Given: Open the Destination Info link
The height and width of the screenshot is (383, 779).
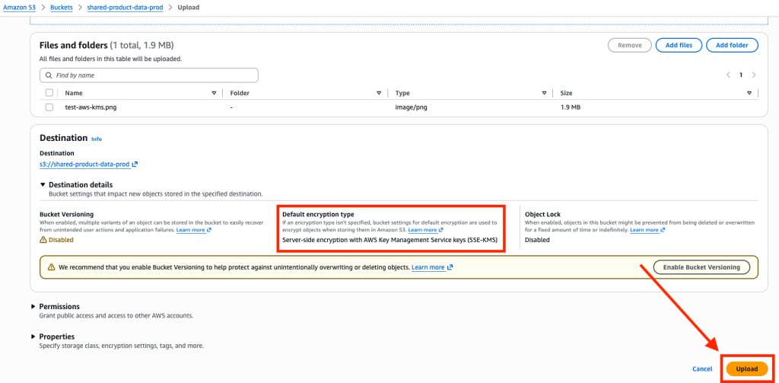Looking at the screenshot, I should 97,139.
